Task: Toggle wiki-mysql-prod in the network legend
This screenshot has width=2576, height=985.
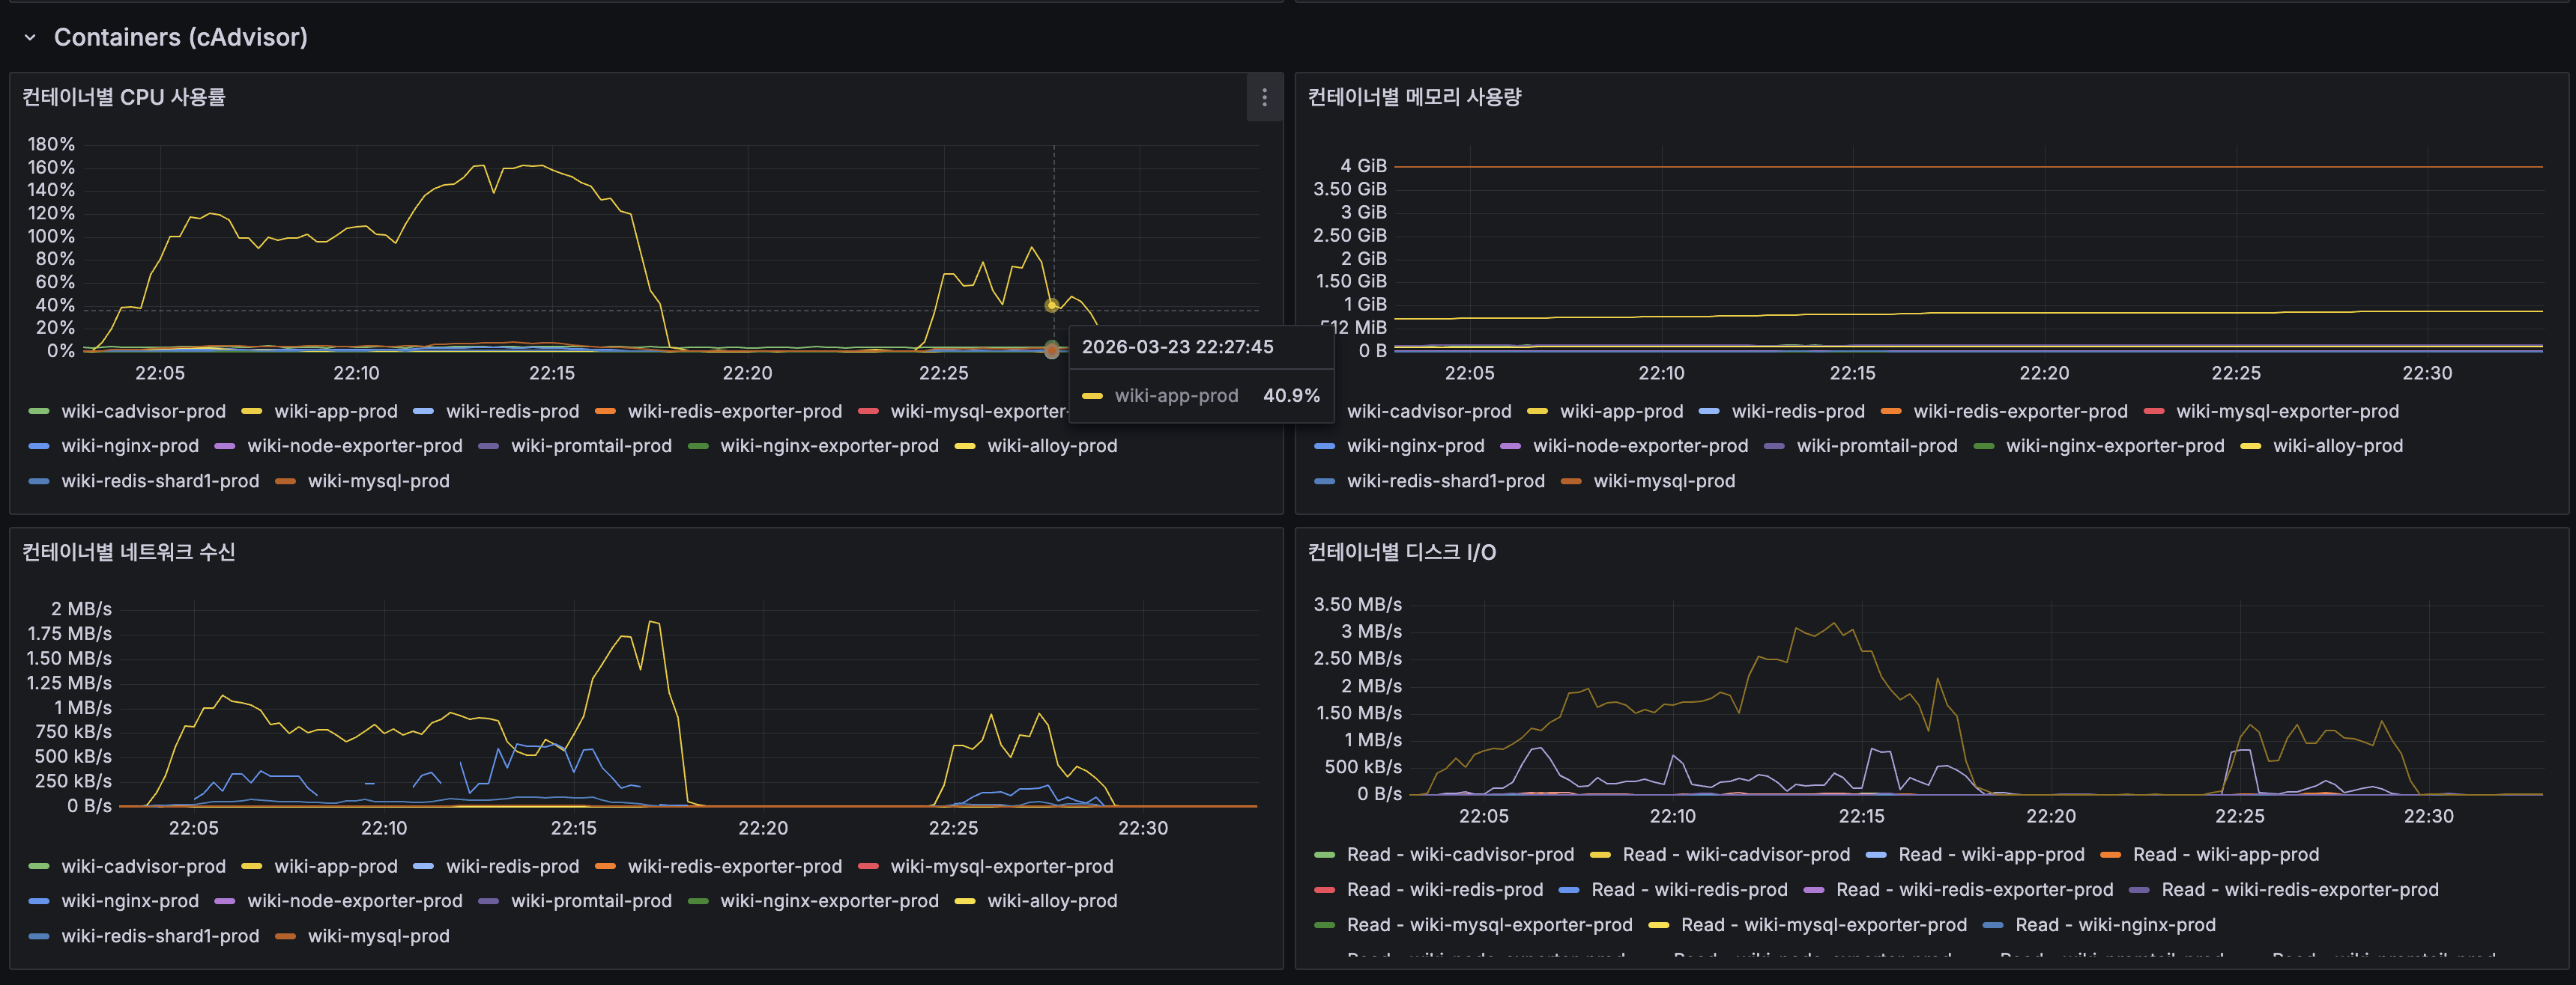Action: pos(378,936)
